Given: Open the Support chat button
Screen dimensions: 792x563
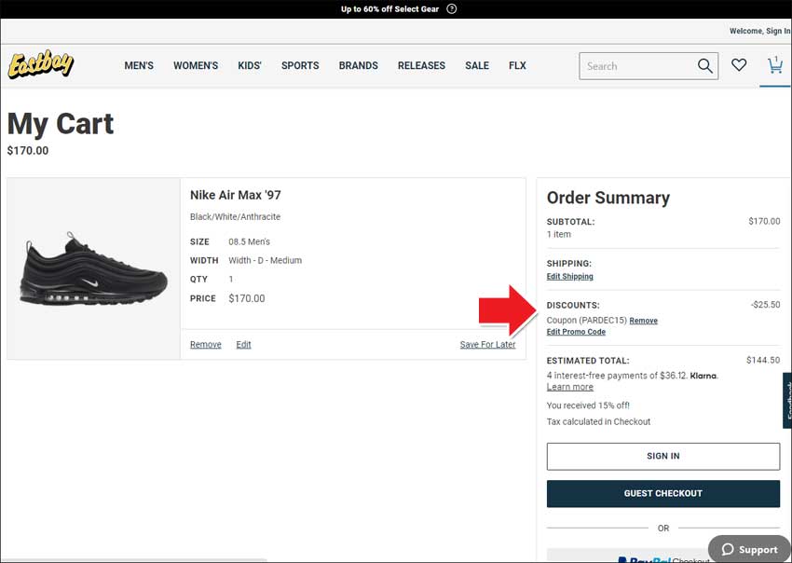Looking at the screenshot, I should click(x=749, y=549).
